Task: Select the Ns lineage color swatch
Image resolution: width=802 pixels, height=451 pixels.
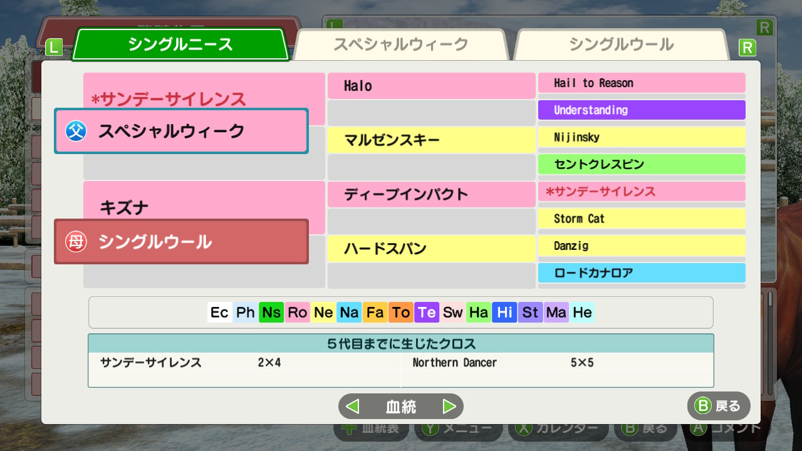Action: [271, 313]
